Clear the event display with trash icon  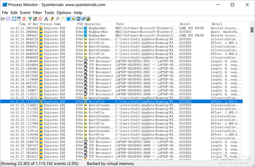[x=24, y=19]
